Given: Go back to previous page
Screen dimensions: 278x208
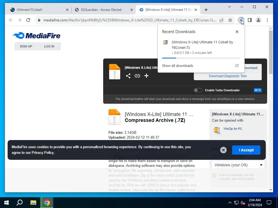Looking at the screenshot, I should click(x=11, y=20).
